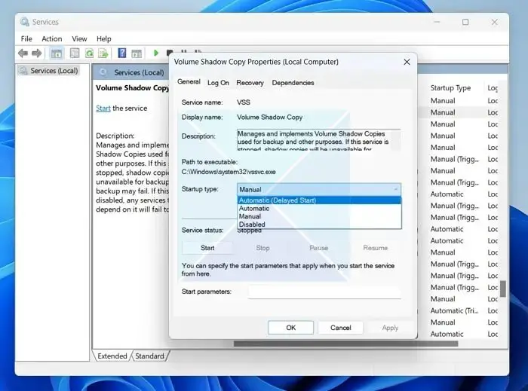Open the Properties toolbar icon in Services
528x391 pixels.
point(75,53)
